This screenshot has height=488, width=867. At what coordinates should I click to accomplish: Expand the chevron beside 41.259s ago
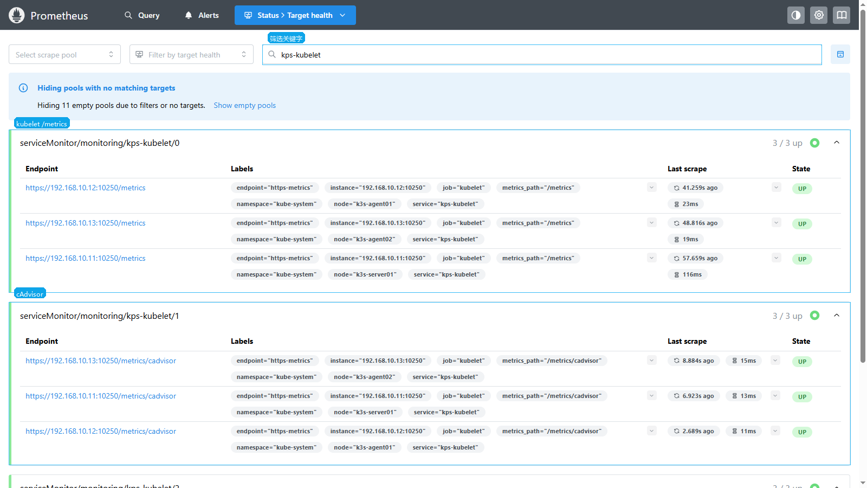point(777,188)
